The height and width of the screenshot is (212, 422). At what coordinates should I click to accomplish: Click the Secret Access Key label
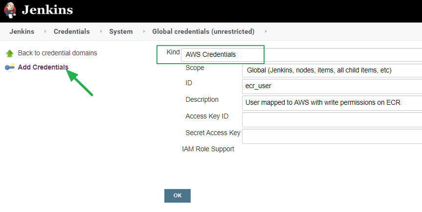point(213,133)
